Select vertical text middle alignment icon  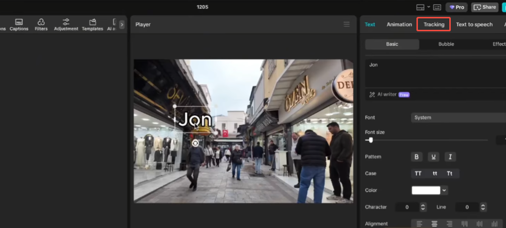click(x=480, y=224)
